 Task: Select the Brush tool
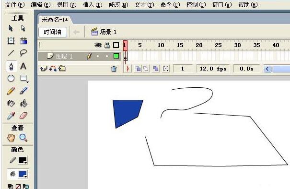coord(23,91)
